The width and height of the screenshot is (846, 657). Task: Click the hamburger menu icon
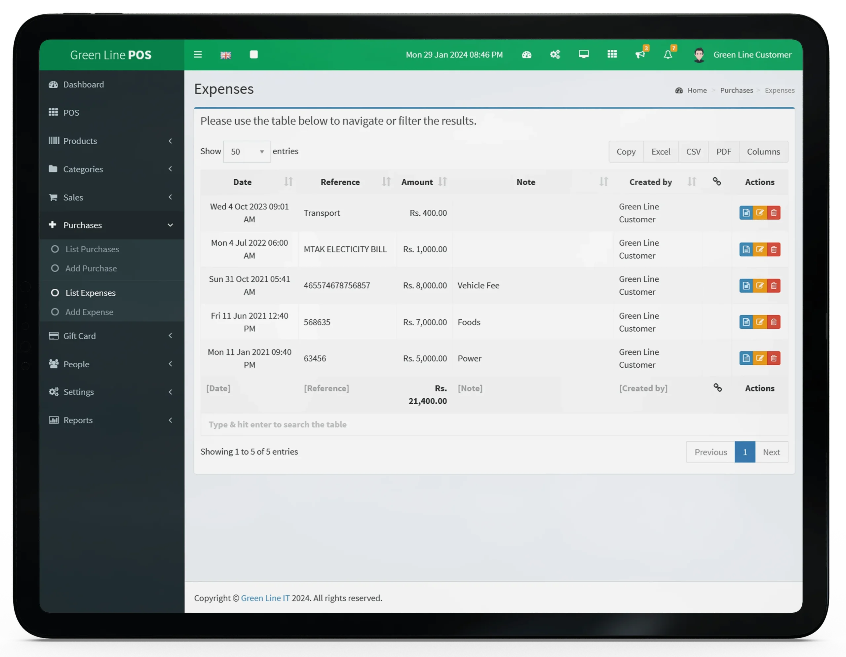198,55
